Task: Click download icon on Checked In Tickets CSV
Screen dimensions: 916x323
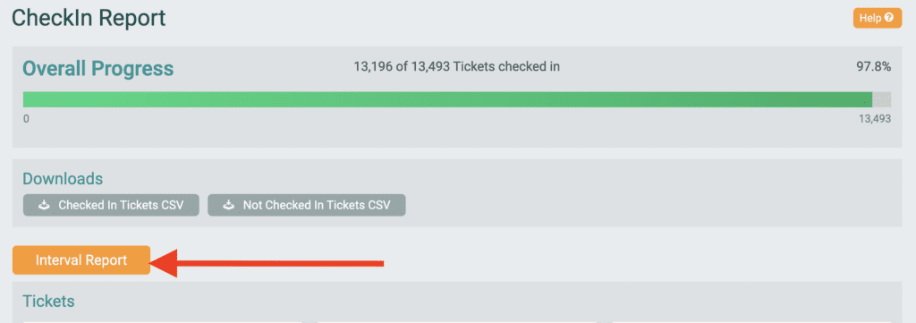Action: pos(45,205)
